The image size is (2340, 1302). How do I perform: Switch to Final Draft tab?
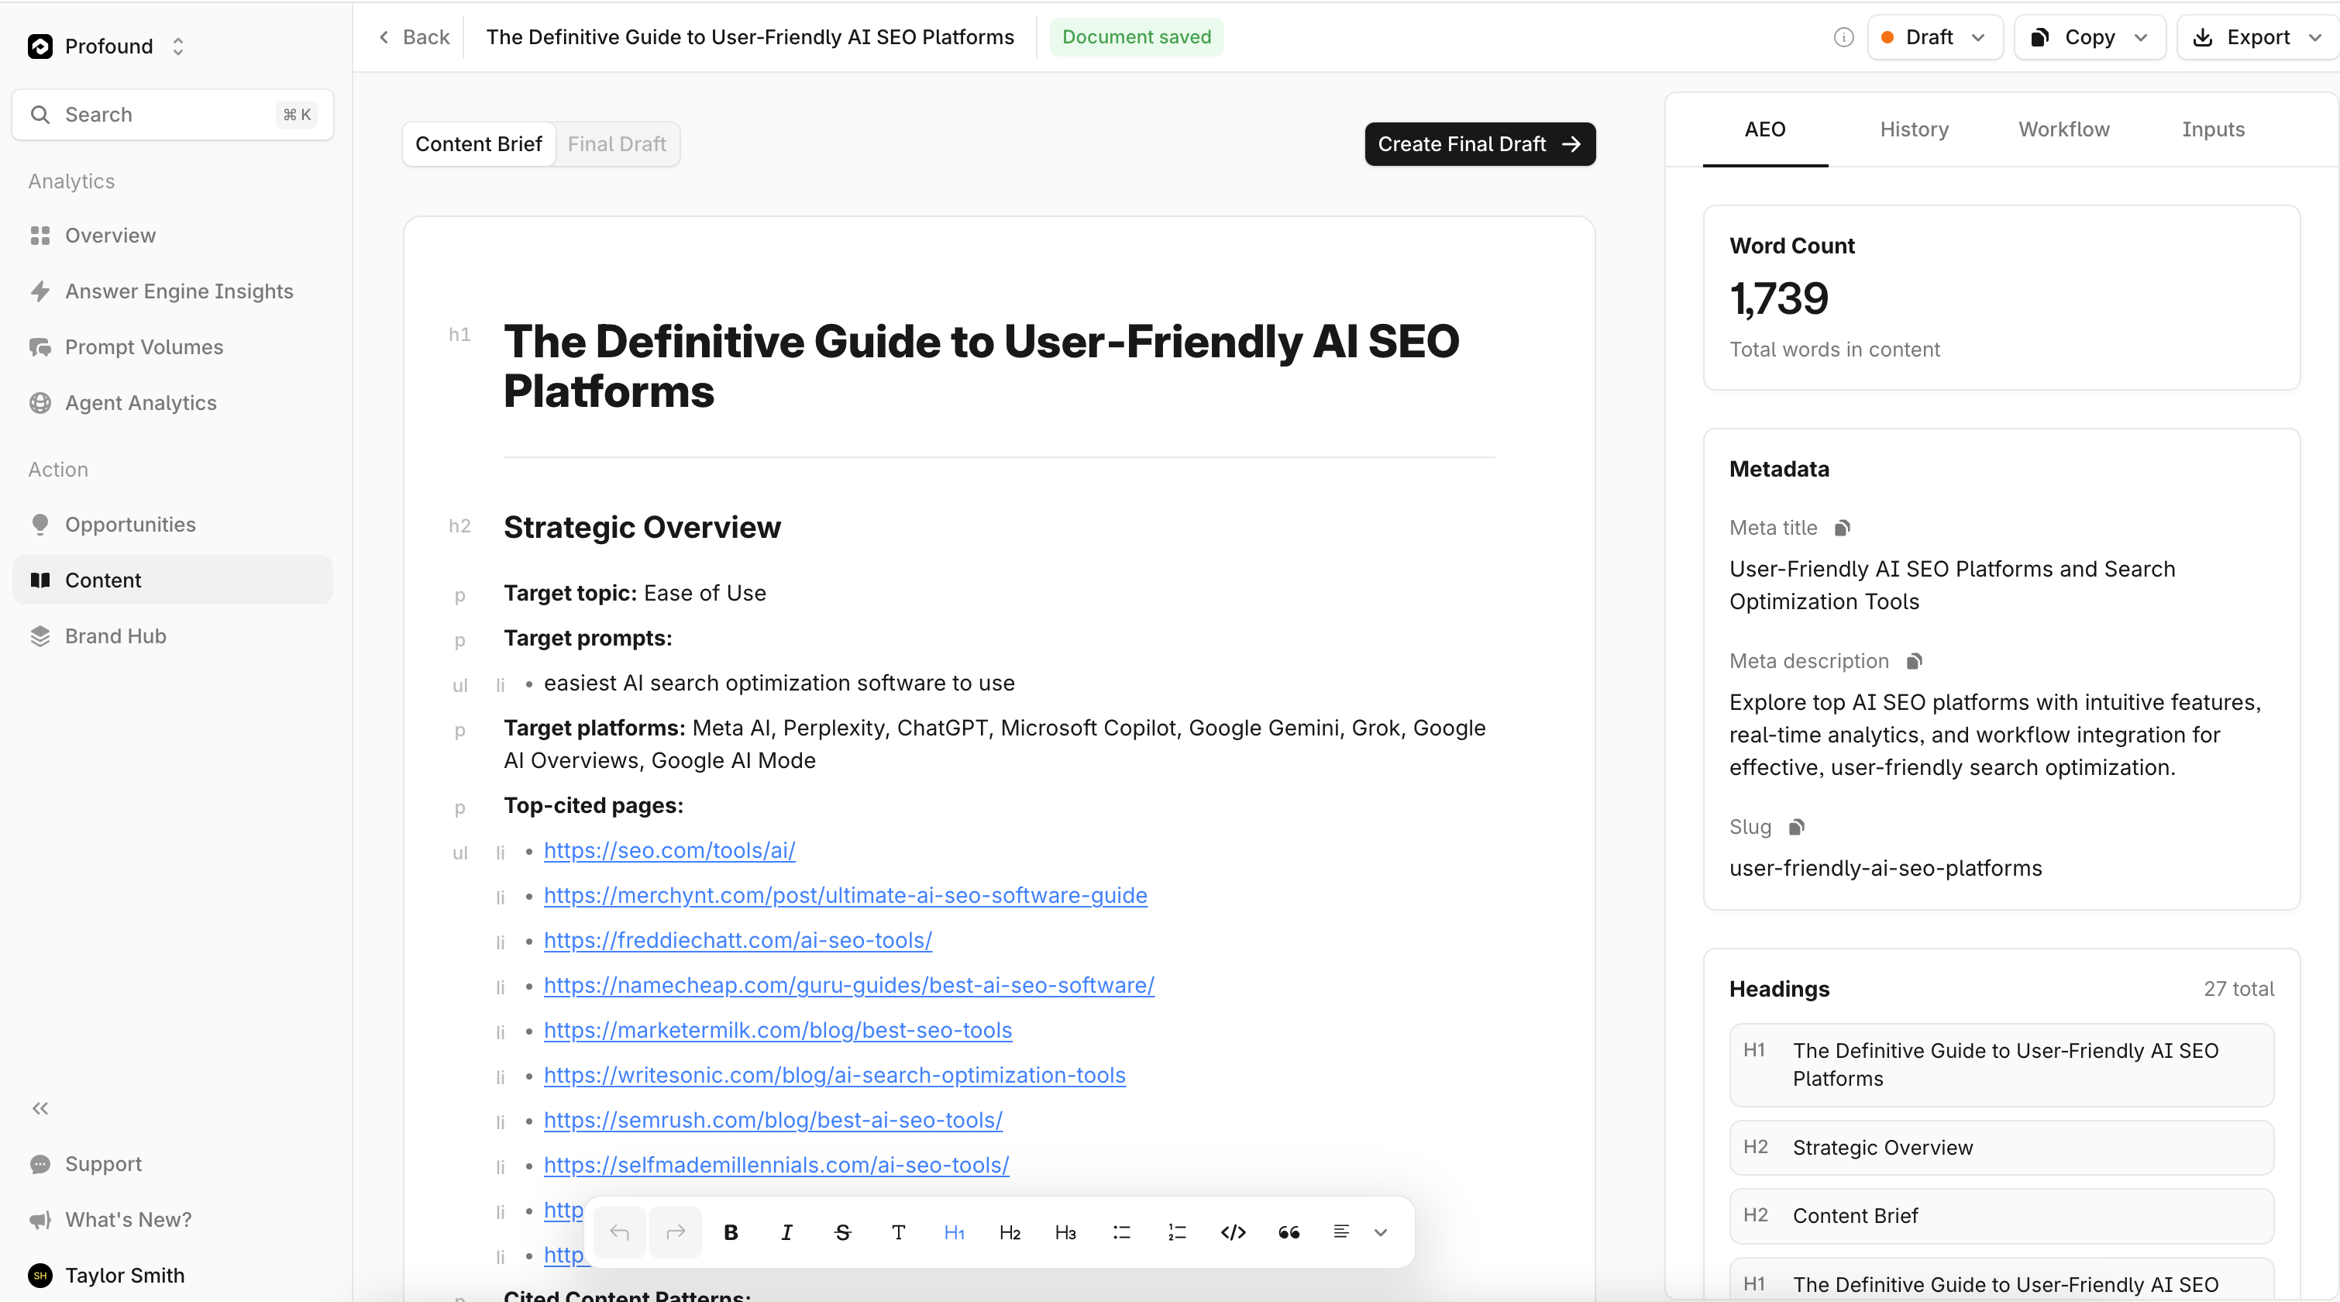click(617, 143)
